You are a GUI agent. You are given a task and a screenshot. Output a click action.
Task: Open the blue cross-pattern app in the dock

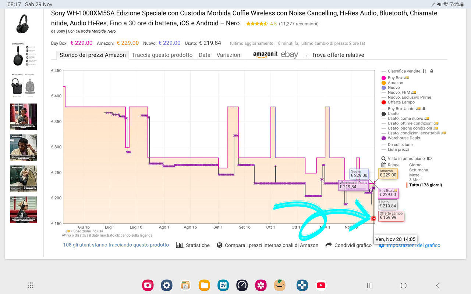click(x=302, y=285)
